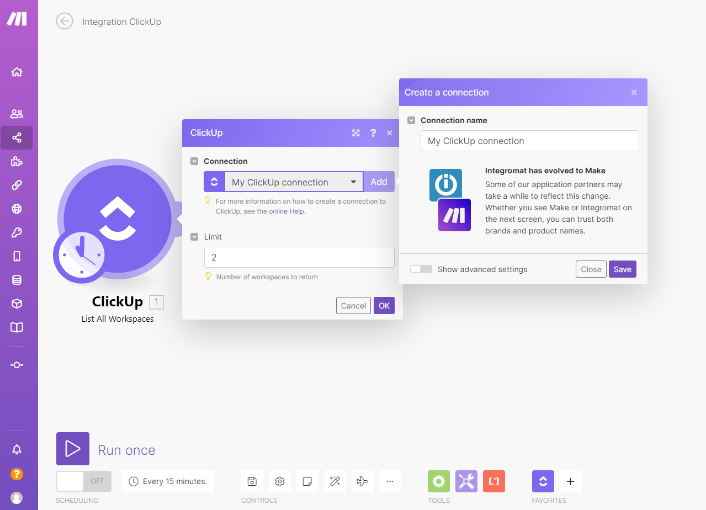Viewport: 706px width, 510px height.
Task: Open Keys via the key icon sidebar
Action: (17, 232)
